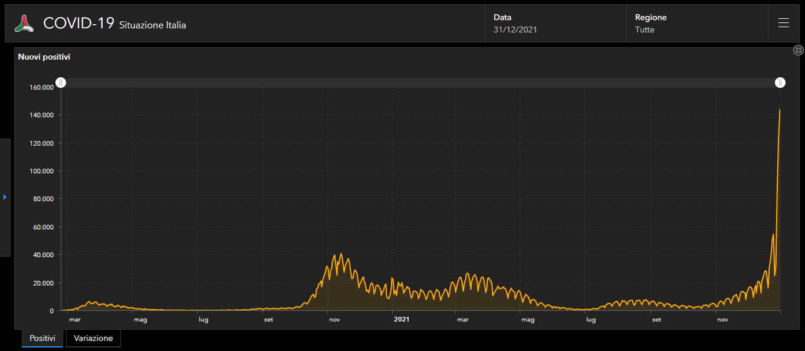Open the Data date selector
This screenshot has height=351, width=805.
tap(556, 24)
